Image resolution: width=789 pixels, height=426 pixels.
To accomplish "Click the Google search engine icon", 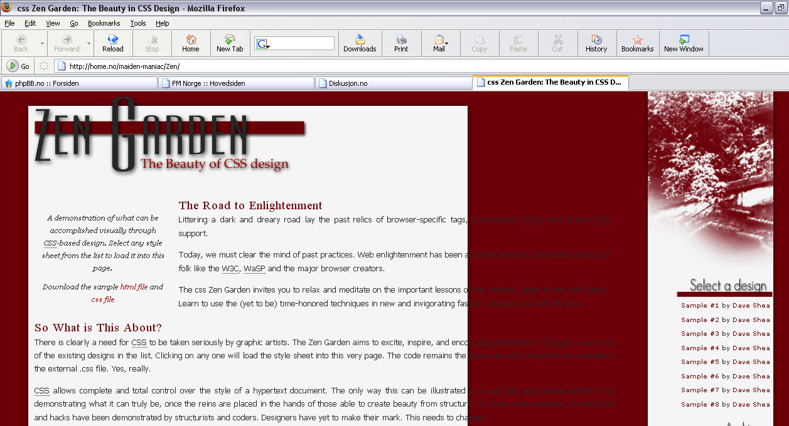I will click(262, 44).
